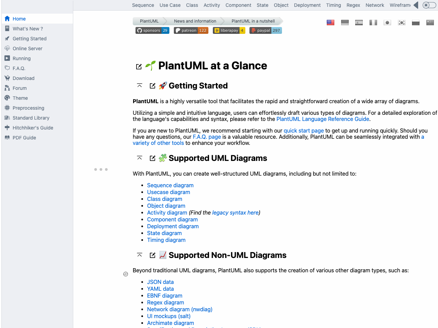Switch language using the Korean flag
438x328 pixels.
[402, 23]
